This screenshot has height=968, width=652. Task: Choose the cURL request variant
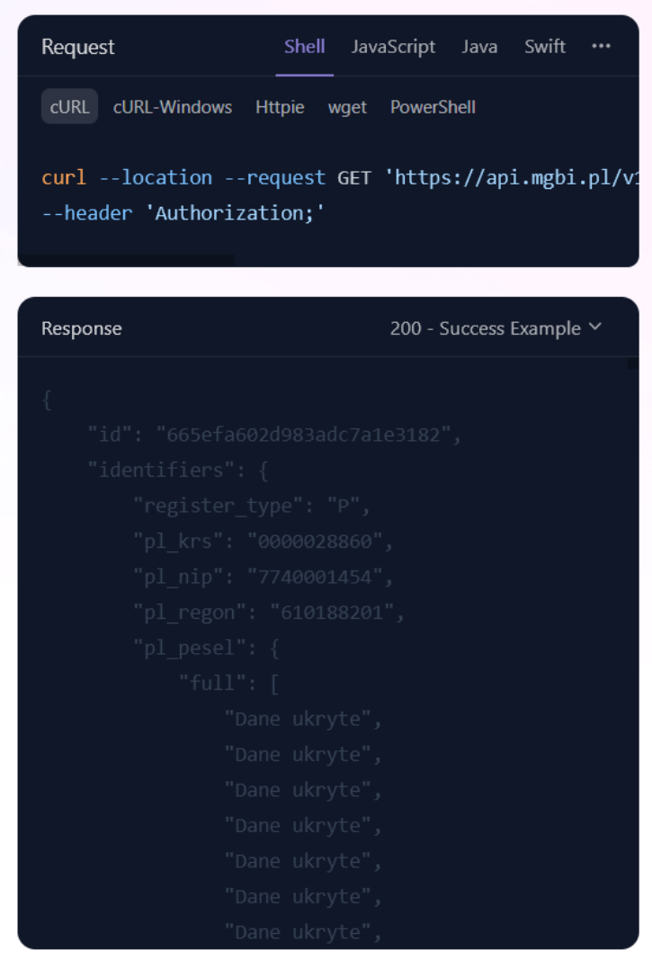[x=70, y=107]
